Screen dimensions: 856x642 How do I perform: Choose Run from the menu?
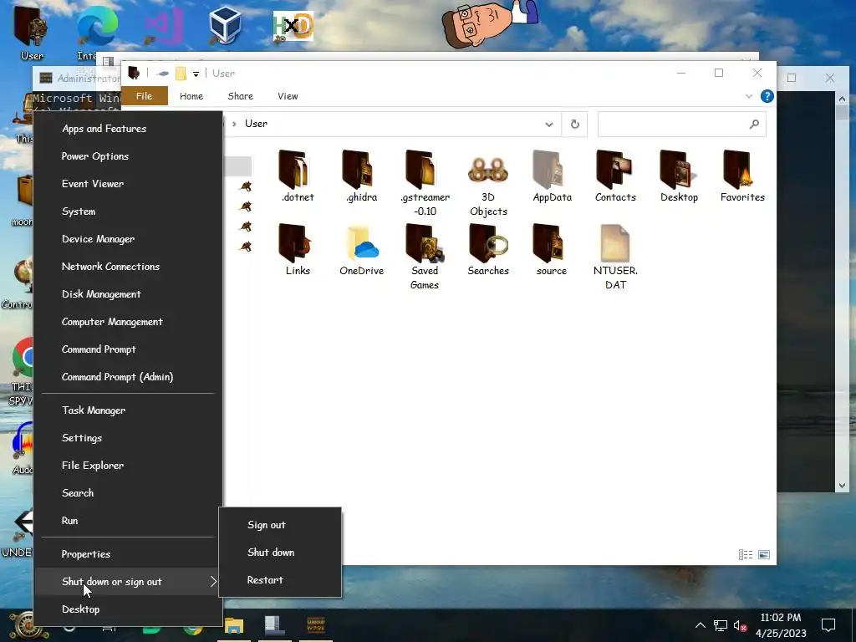coord(128,520)
